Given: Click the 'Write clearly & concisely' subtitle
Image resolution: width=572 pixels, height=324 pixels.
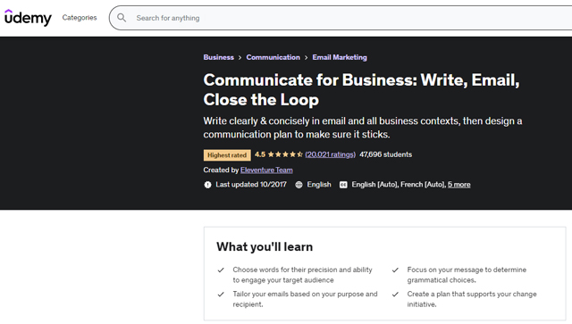Looking at the screenshot, I should pyautogui.click(x=363, y=128).
